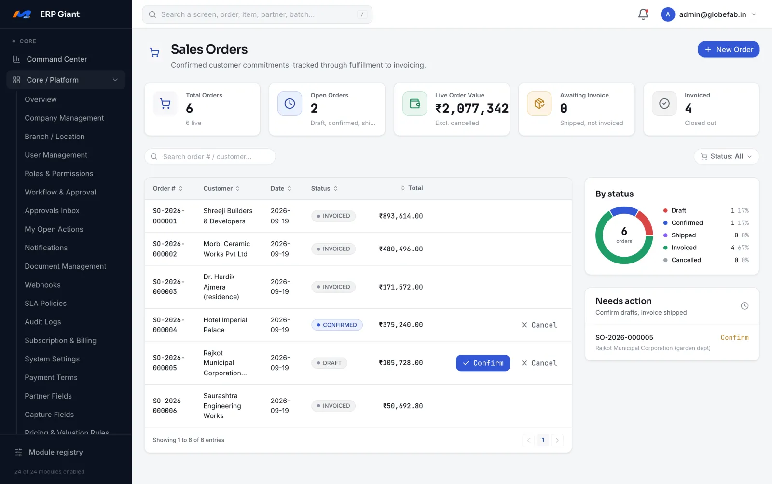This screenshot has width=772, height=484.
Task: Click the Core / Platform grid icon
Action: point(16,80)
